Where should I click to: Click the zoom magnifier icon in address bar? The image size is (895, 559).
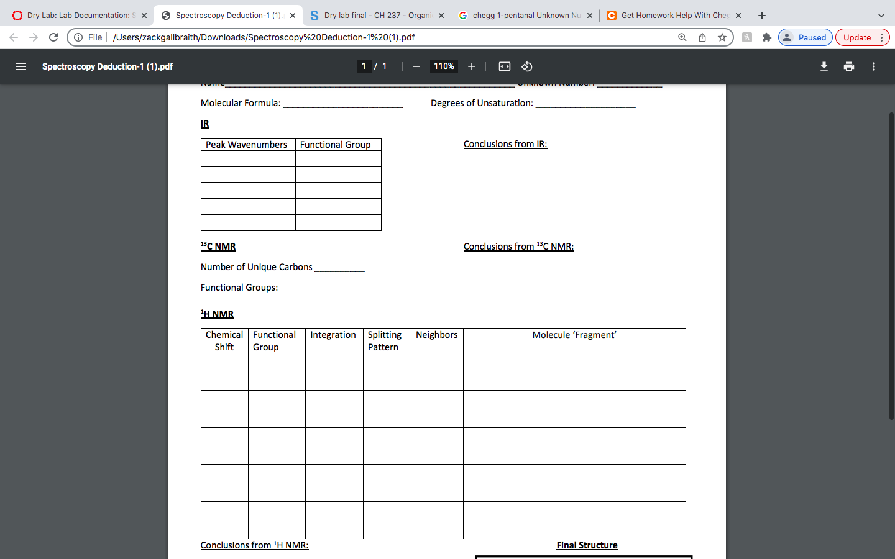[682, 37]
